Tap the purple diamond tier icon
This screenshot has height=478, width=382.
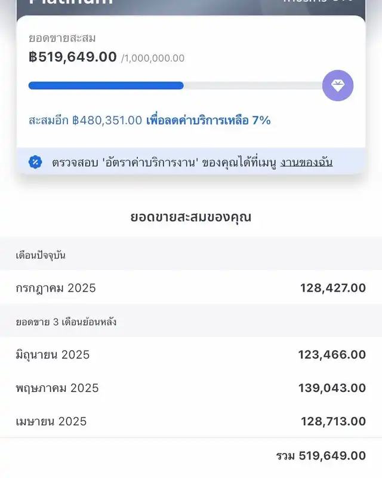pyautogui.click(x=337, y=85)
